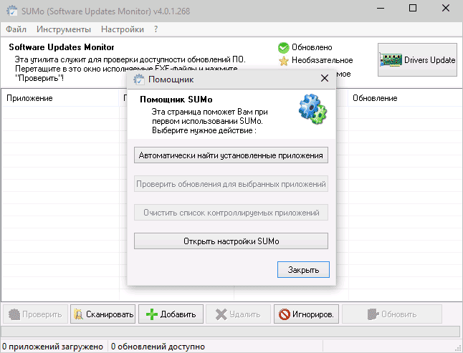Image resolution: width=463 pixels, height=353 pixels.
Task: Click Проверить обновления для выбранных приложений button
Action: click(231, 184)
